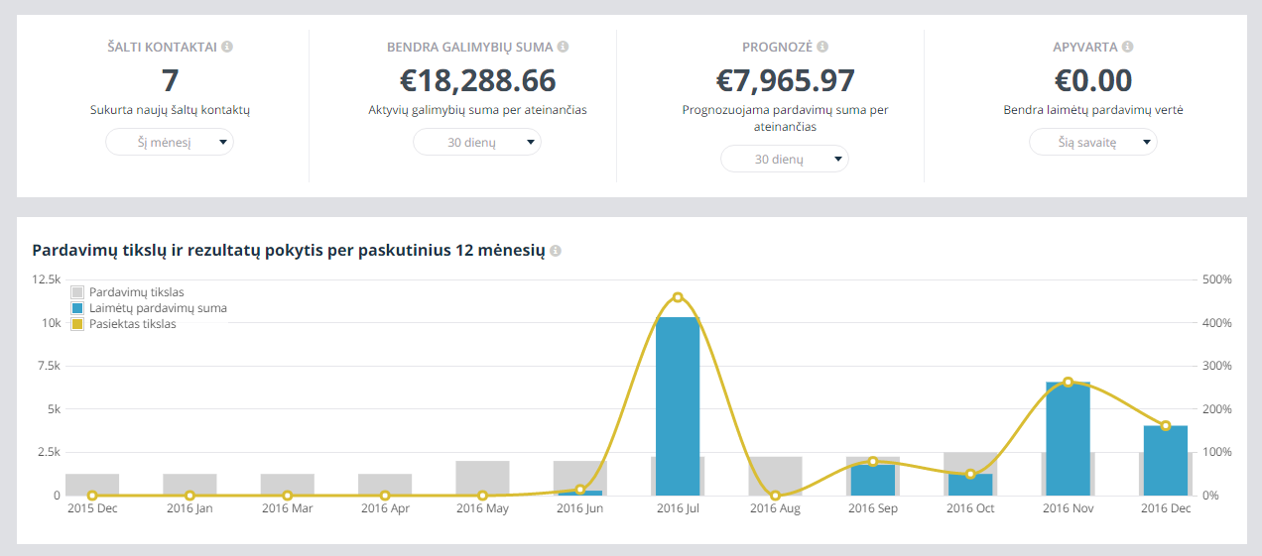Open the Šią savaitę dropdown under Apyvarta
1262x556 pixels.
tap(1093, 143)
